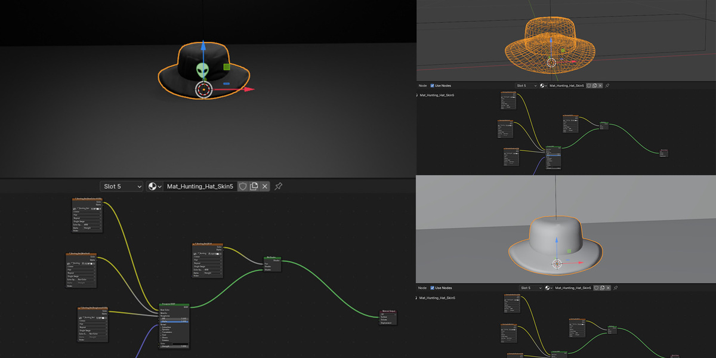Click the blue Z-axis arrow on the alien hat gizmo
716x358 pixels.
tap(203, 47)
